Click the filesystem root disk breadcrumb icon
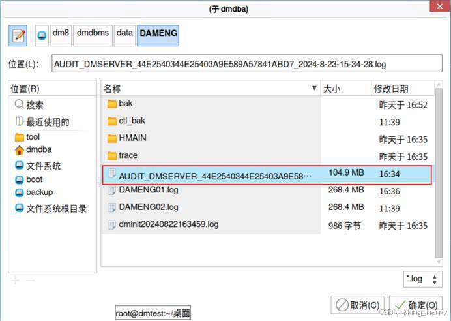451x321 pixels. (42, 36)
